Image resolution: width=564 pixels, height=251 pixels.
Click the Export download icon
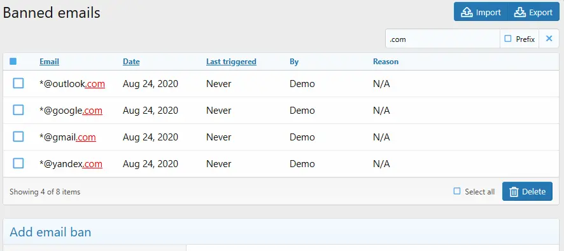click(x=519, y=12)
